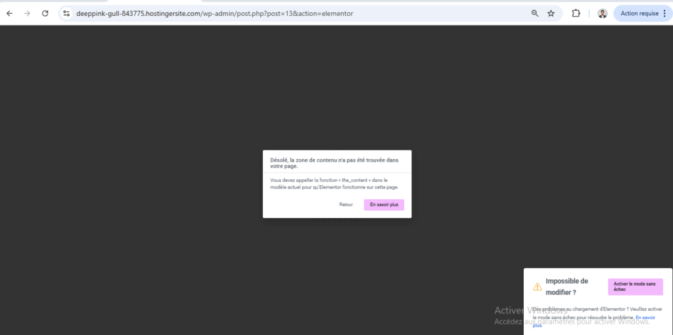This screenshot has height=335, width=673.
Task: Click the orange warning triangle icon
Action: click(538, 286)
